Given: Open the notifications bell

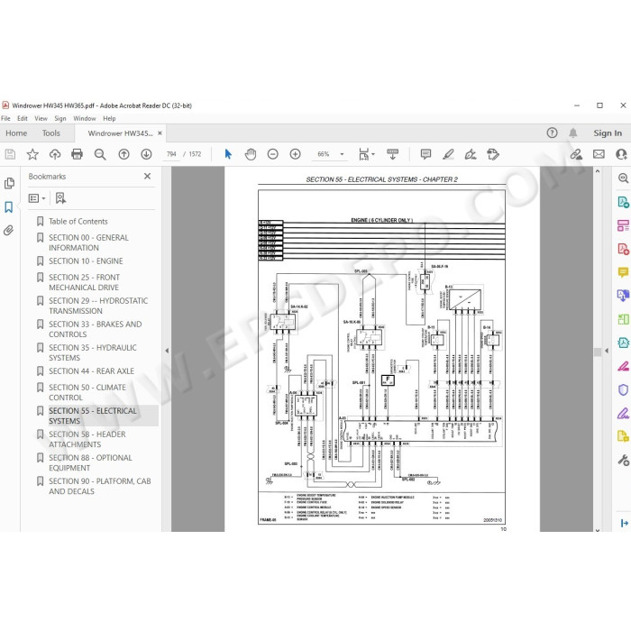Looking at the screenshot, I should (x=573, y=133).
